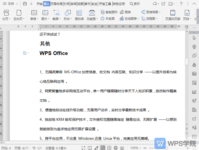Click the vertical scrollbar thumb
This screenshot has height=150, width=199.
[x=187, y=61]
